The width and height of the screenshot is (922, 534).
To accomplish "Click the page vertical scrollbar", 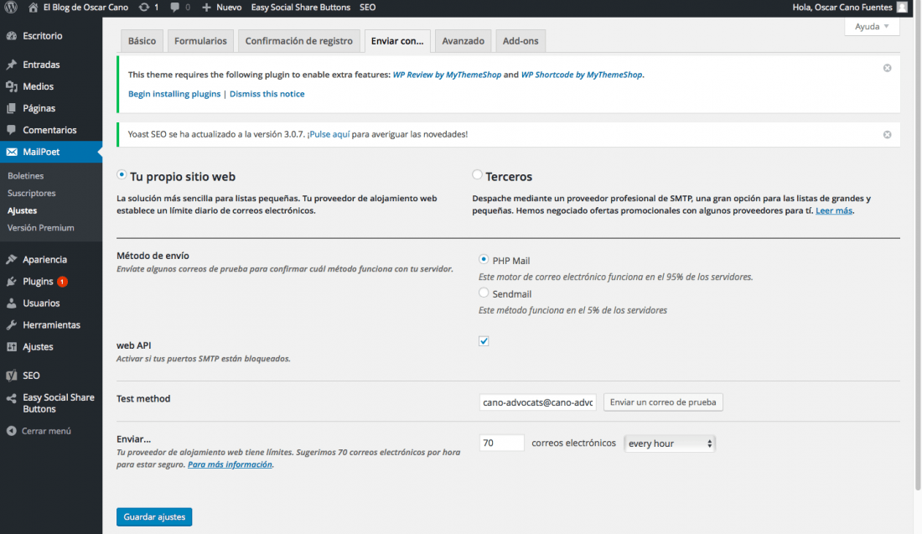I will coord(917,247).
